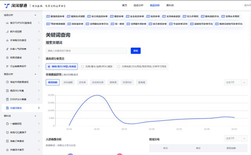
Task: Open the 淘淘慧通 logo icon
Action: [7, 5]
